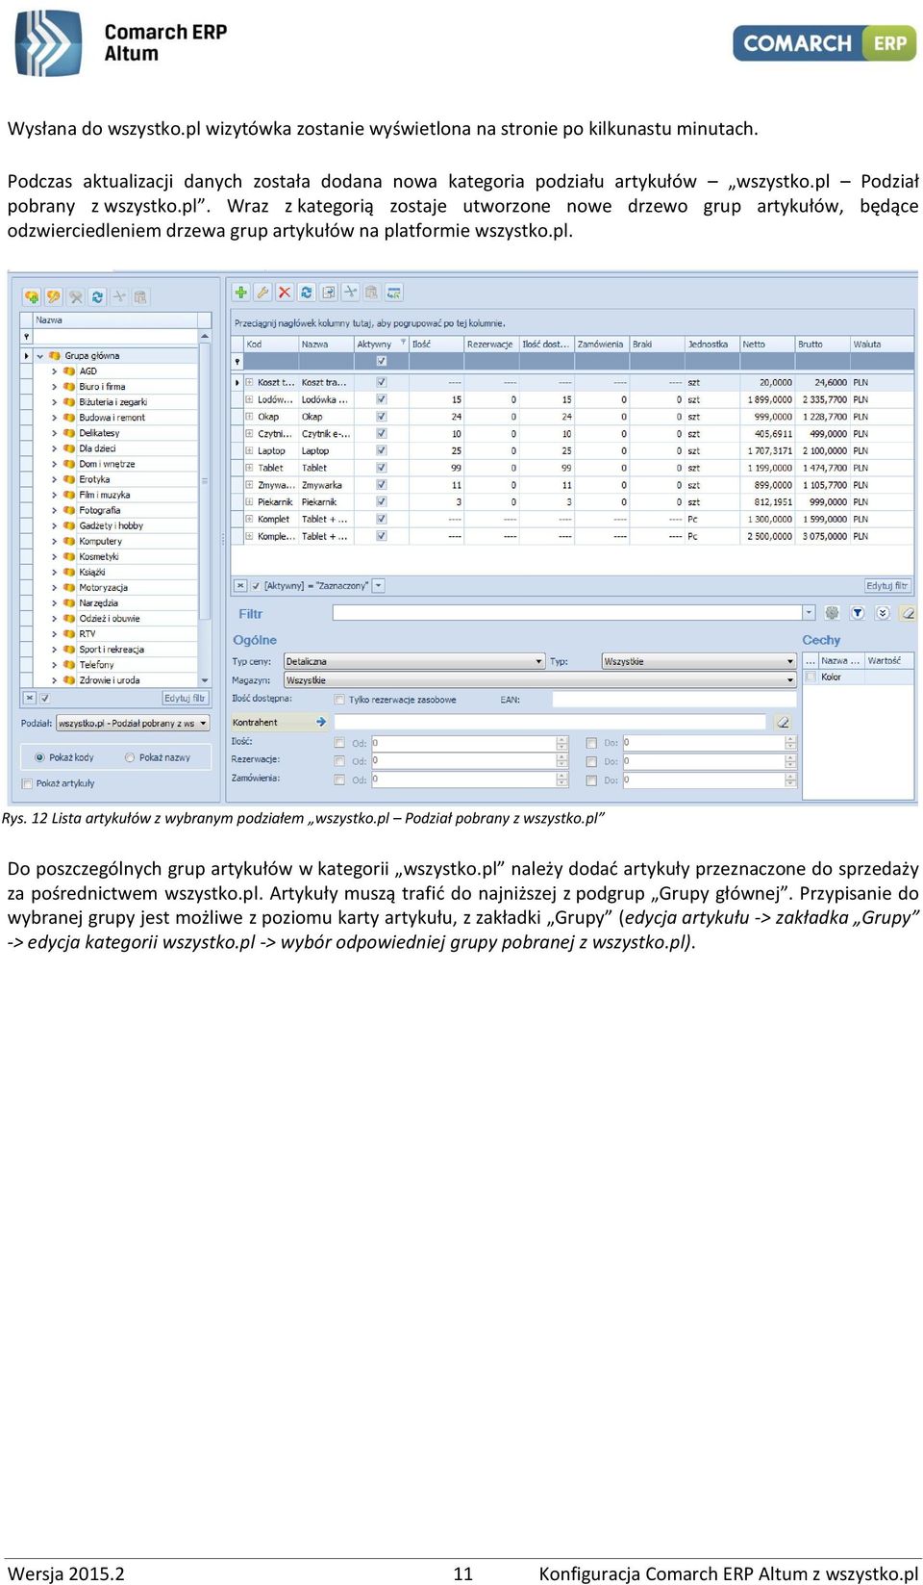Click the cut icon in group tree toolbar

119,297
